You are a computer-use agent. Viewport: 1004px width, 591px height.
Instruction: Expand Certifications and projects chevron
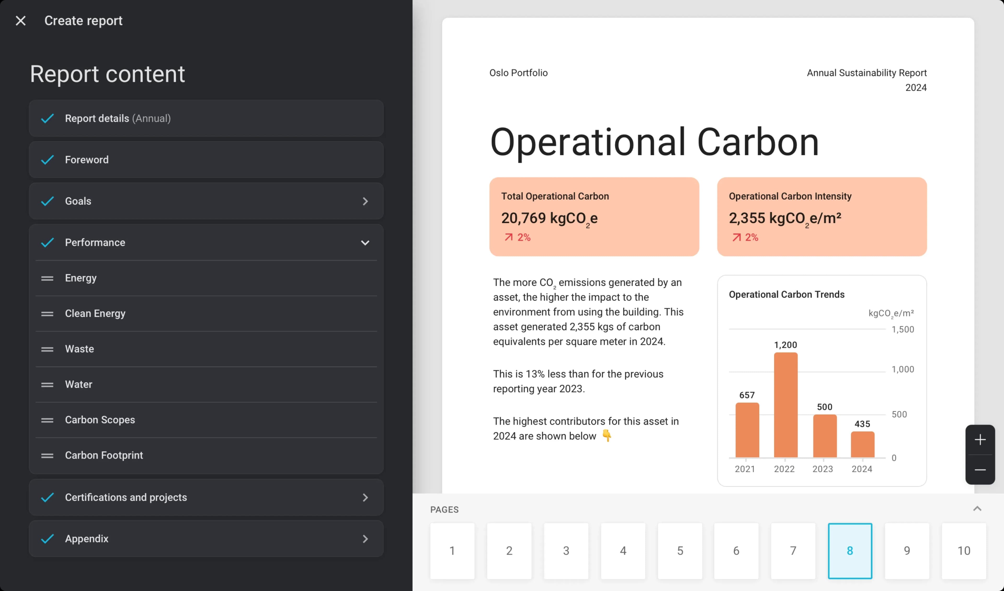pyautogui.click(x=365, y=498)
